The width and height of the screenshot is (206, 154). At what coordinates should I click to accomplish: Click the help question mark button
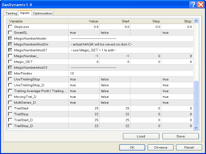193,4
